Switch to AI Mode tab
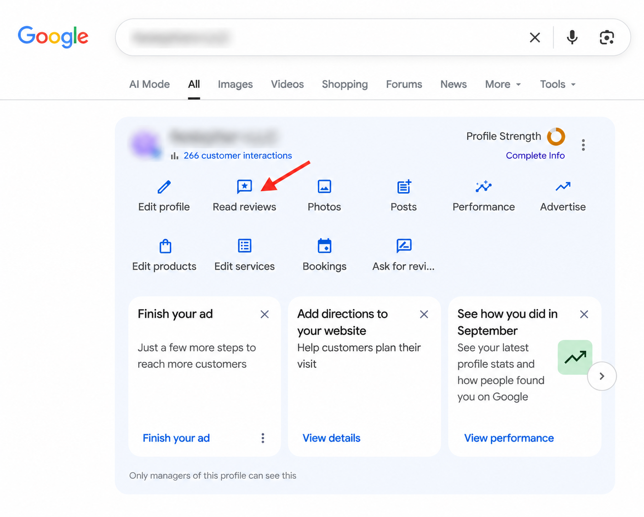This screenshot has height=517, width=644. click(149, 84)
